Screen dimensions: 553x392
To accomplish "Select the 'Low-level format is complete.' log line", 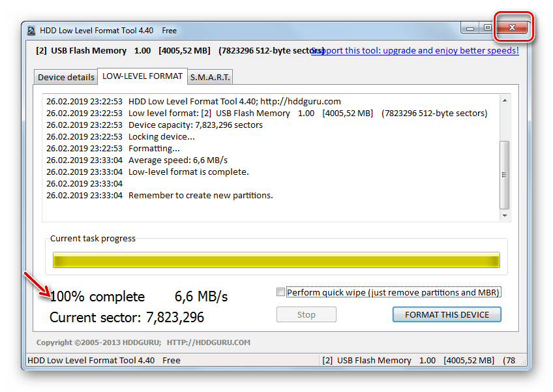I will point(188,172).
